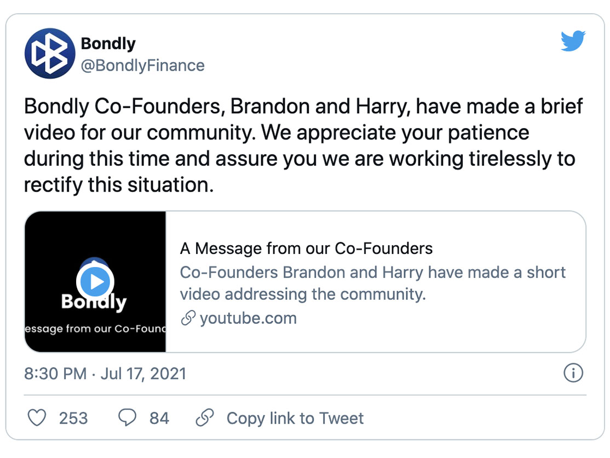
Task: Click card title "A Message from our Co-Founders"
Action: (x=306, y=248)
